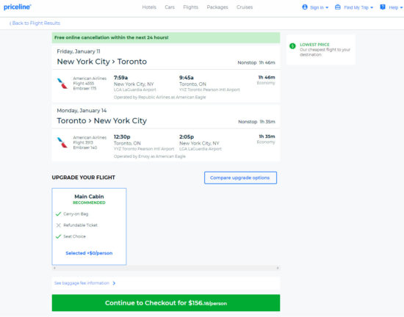Open the Hotels tab
The image size is (404, 317).
coord(149,7)
